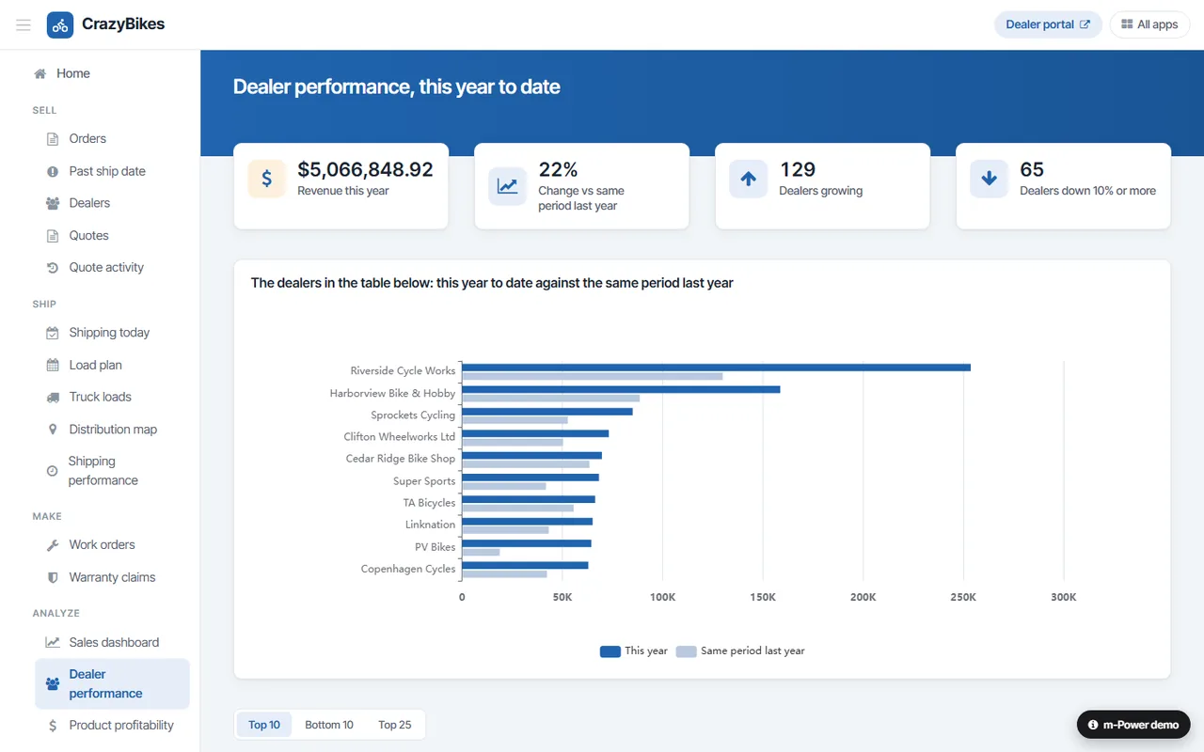Viewport: 1204px width, 752px height.
Task: Click the CrazyBikes bicycle logo icon
Action: (x=60, y=24)
